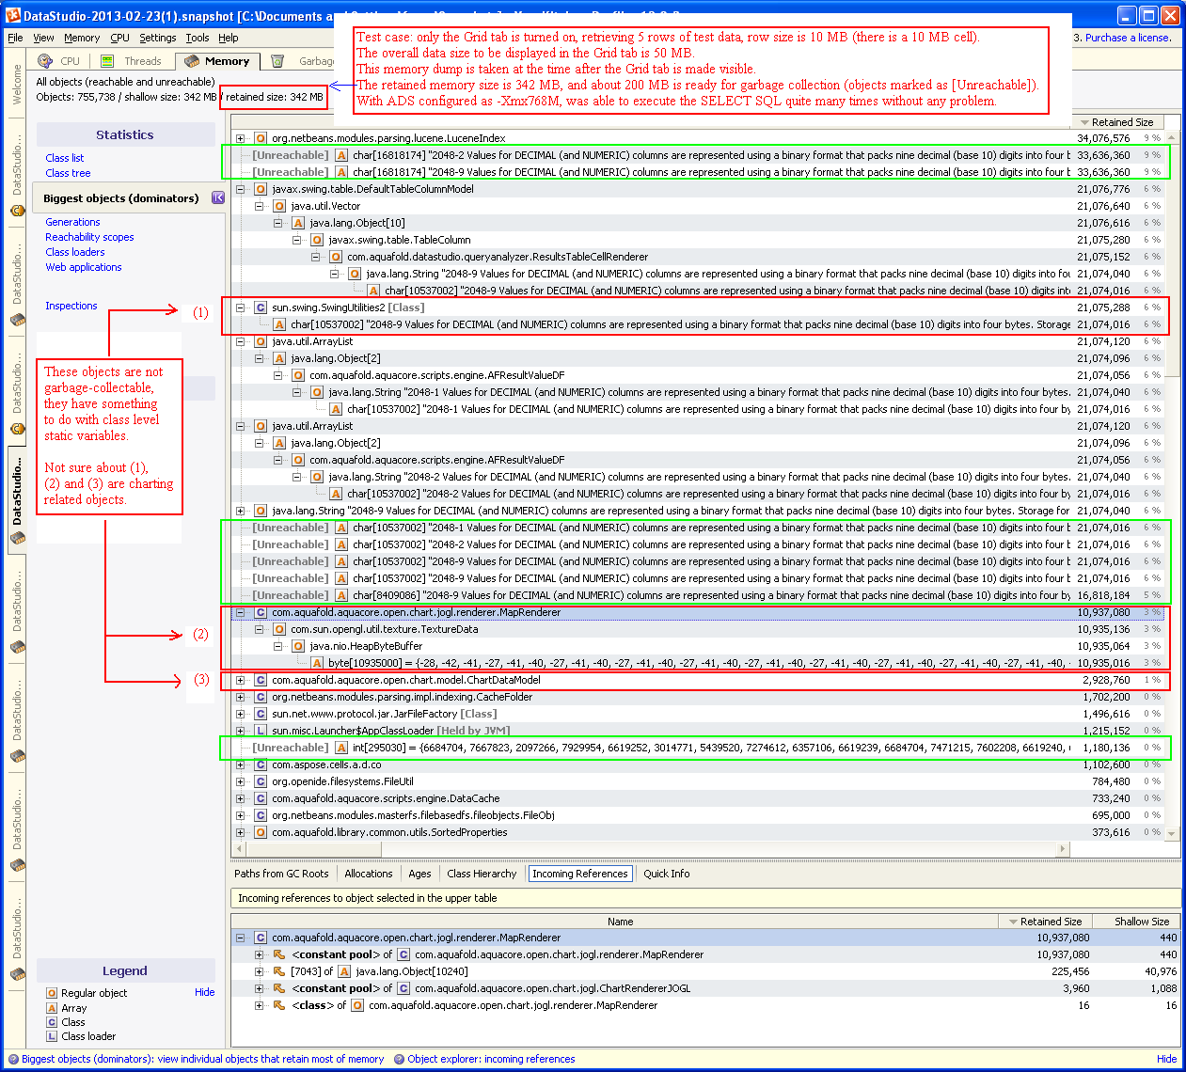Click the Purchase a license link
The image size is (1186, 1072).
click(1129, 38)
